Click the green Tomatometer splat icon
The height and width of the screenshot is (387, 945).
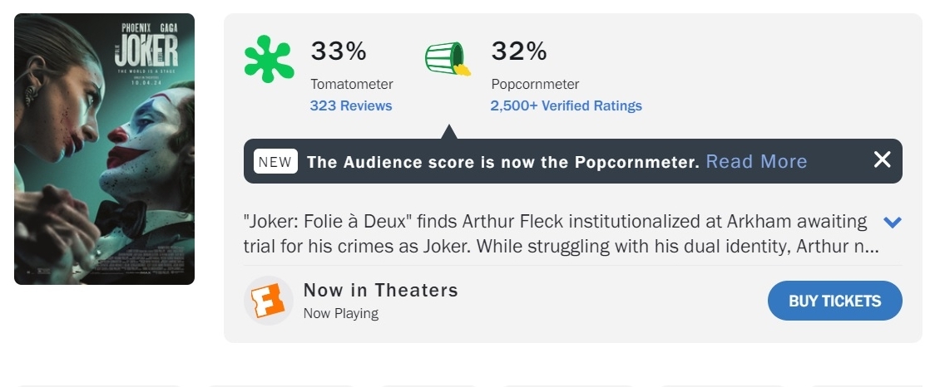[x=269, y=60]
